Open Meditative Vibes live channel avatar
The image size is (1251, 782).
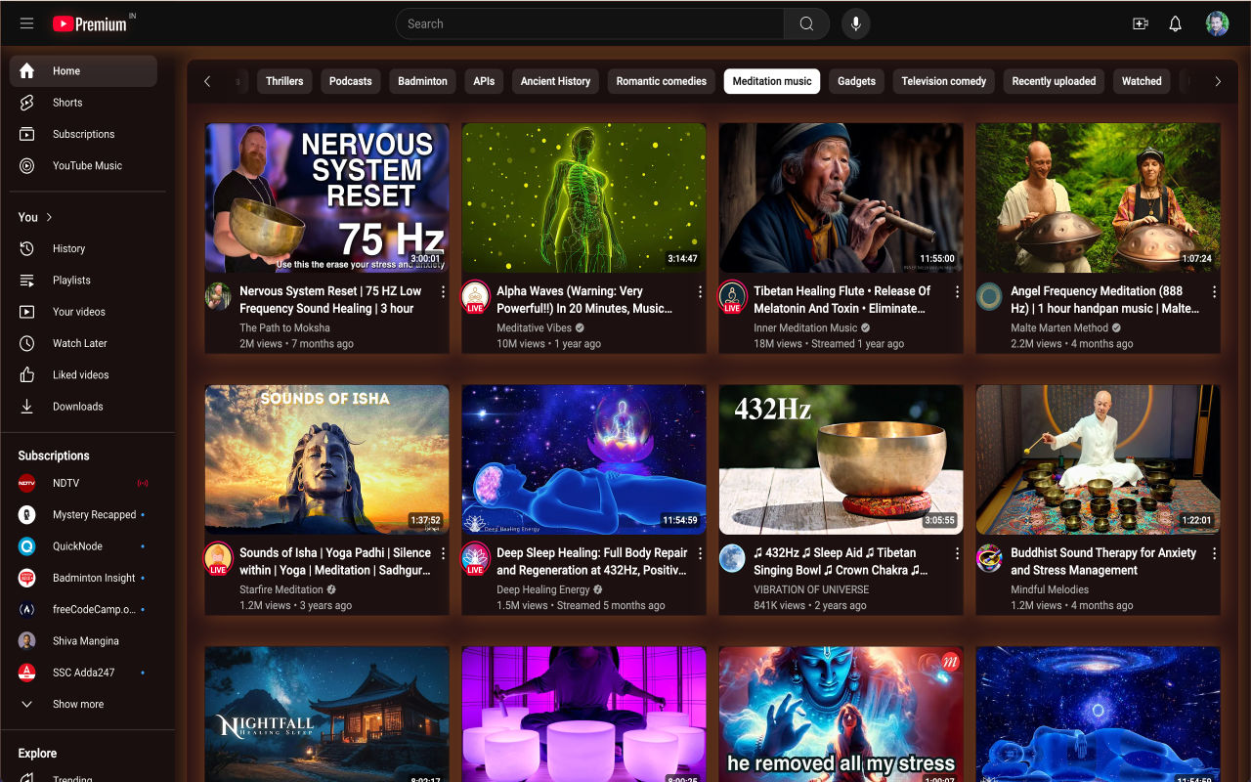475,296
